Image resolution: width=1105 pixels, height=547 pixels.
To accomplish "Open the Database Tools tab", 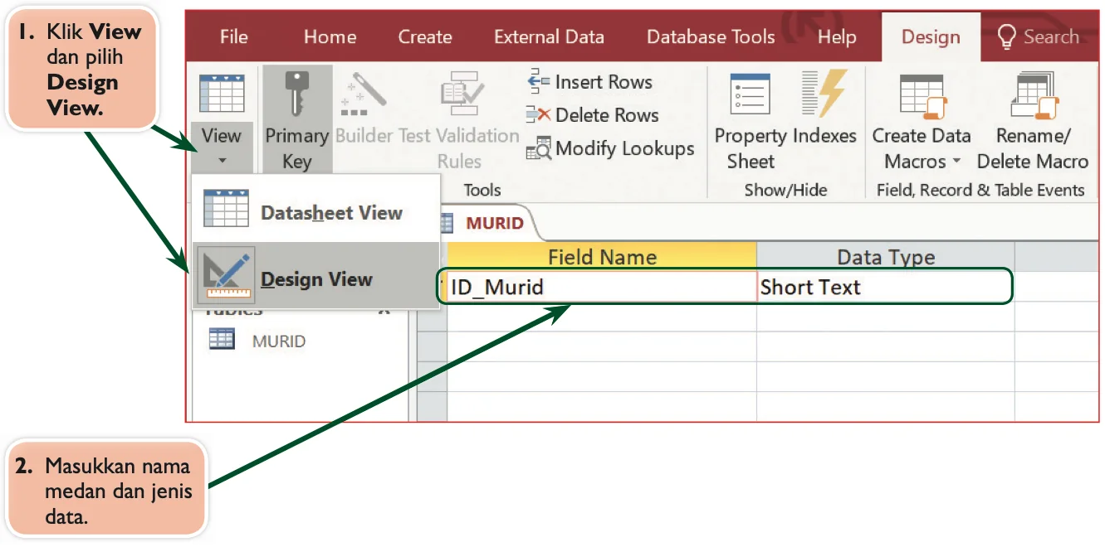I will [x=711, y=37].
